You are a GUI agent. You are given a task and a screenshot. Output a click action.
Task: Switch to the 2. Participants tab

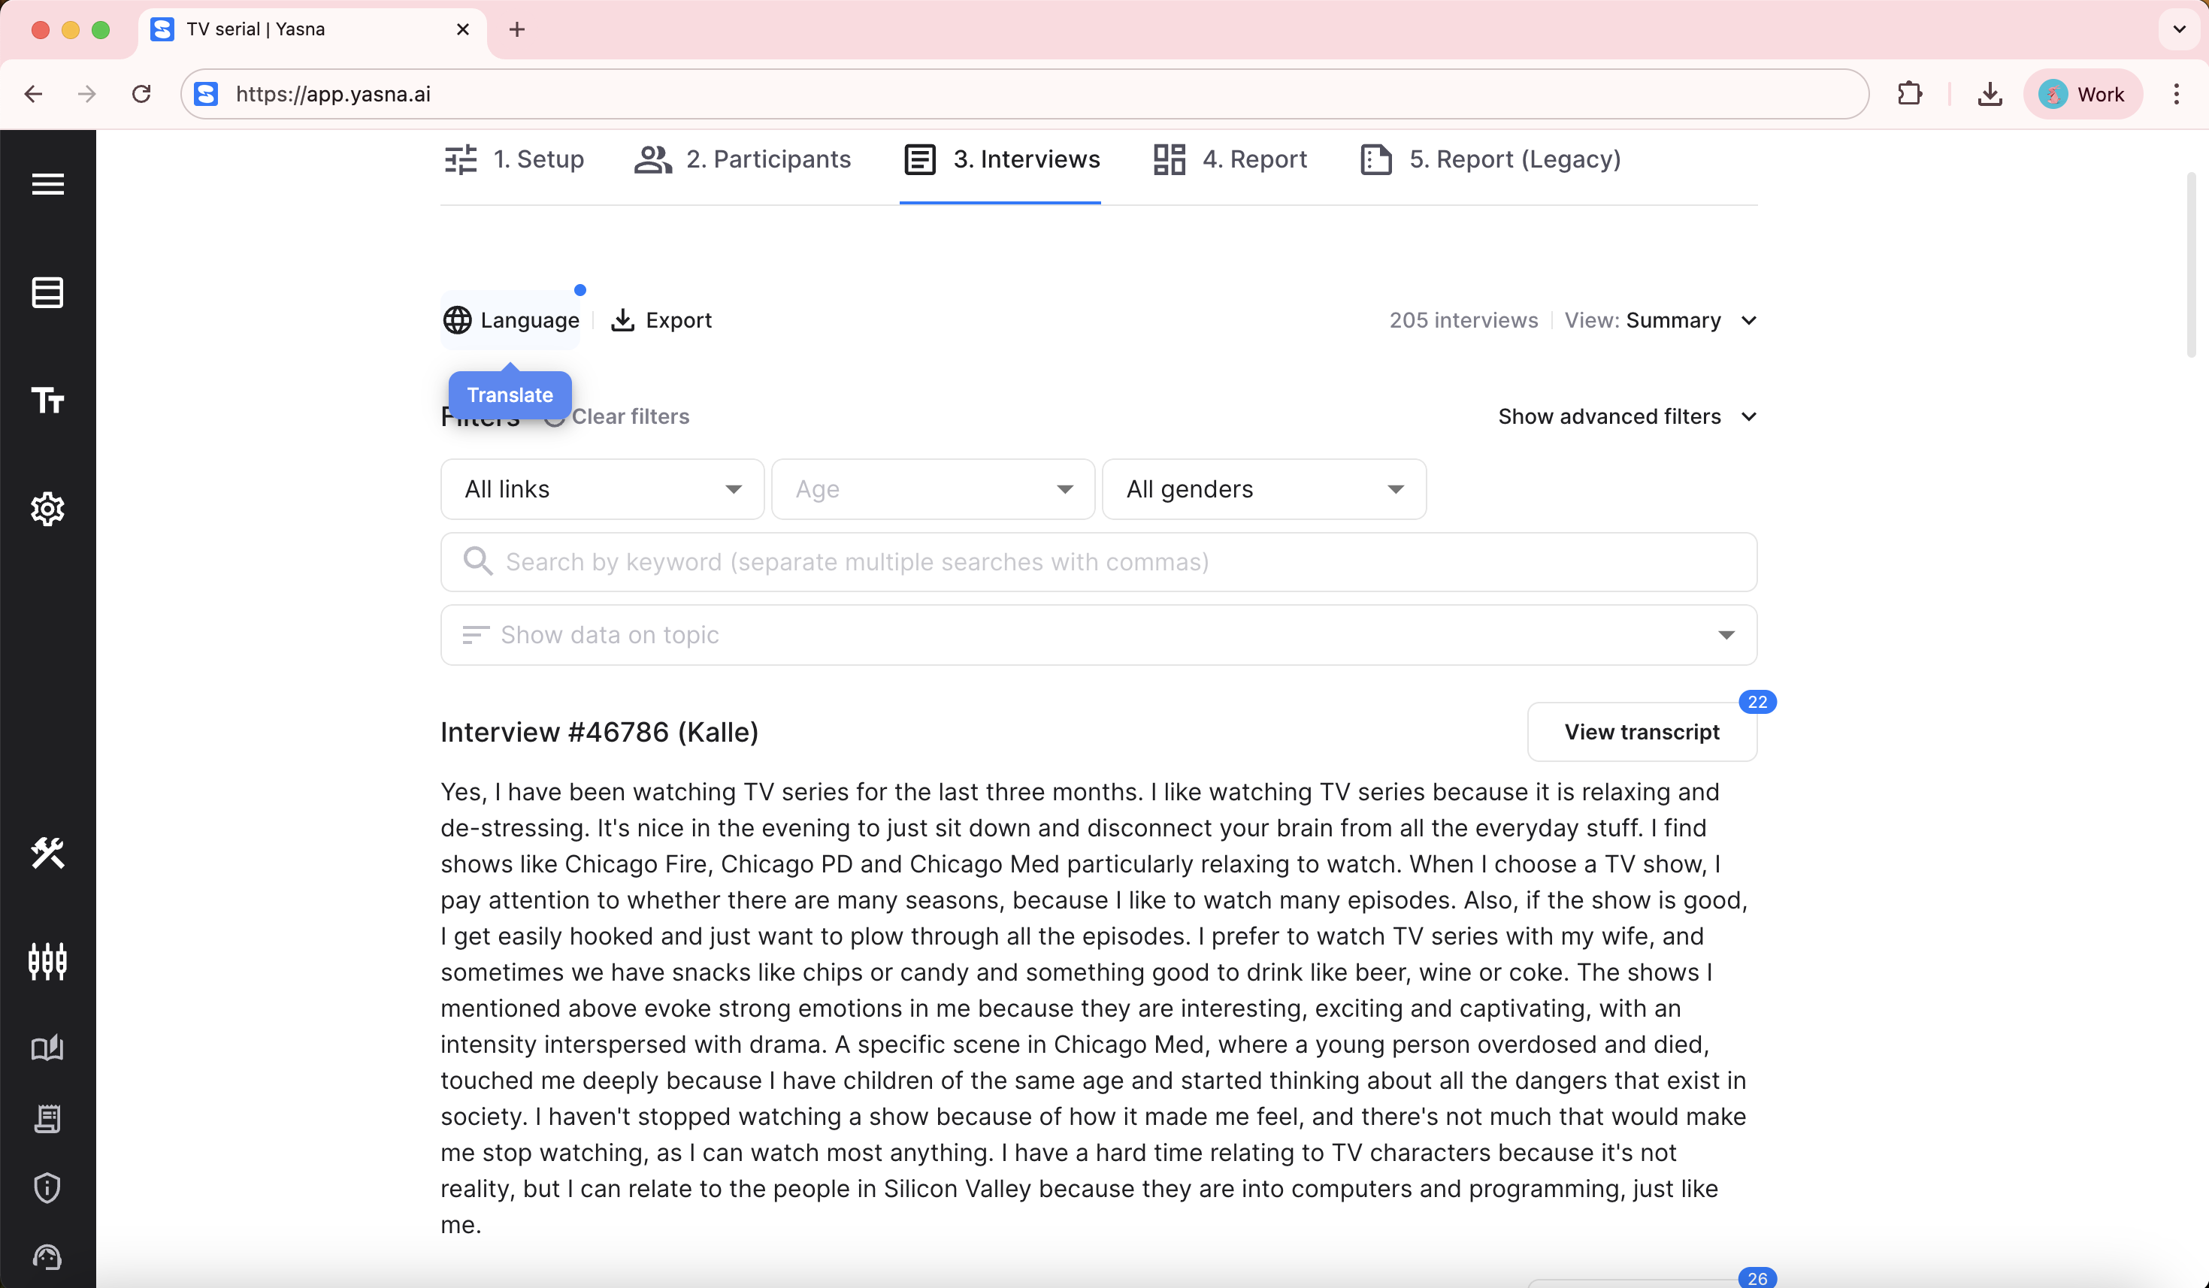[743, 159]
